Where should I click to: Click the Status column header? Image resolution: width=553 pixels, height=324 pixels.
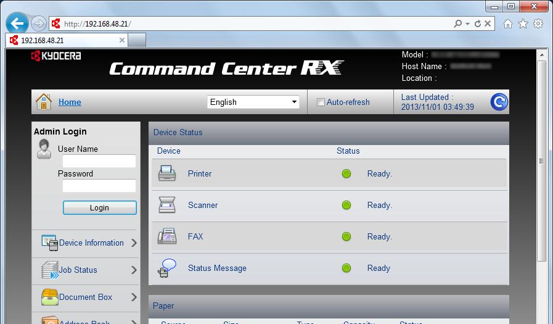(x=348, y=151)
